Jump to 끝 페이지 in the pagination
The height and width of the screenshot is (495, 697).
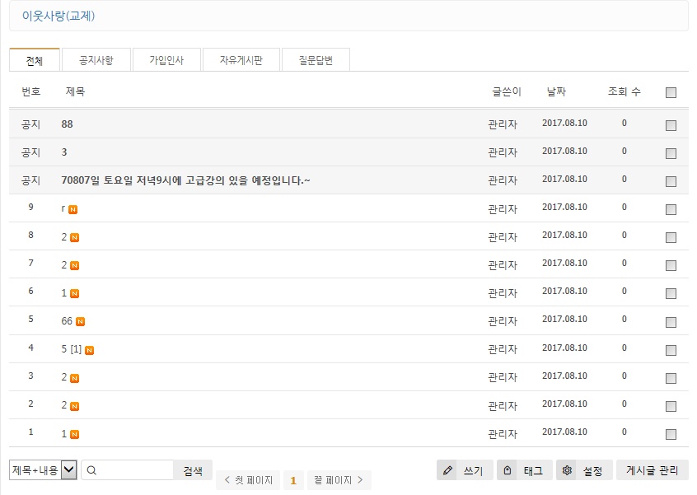[x=339, y=480]
